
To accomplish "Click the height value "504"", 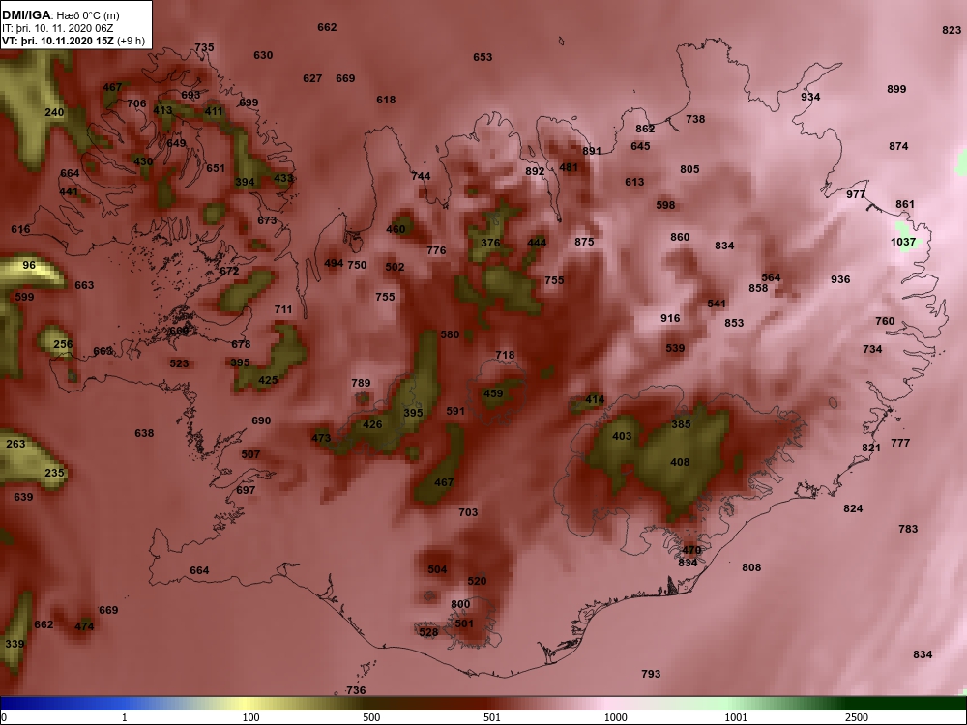I will pos(437,569).
